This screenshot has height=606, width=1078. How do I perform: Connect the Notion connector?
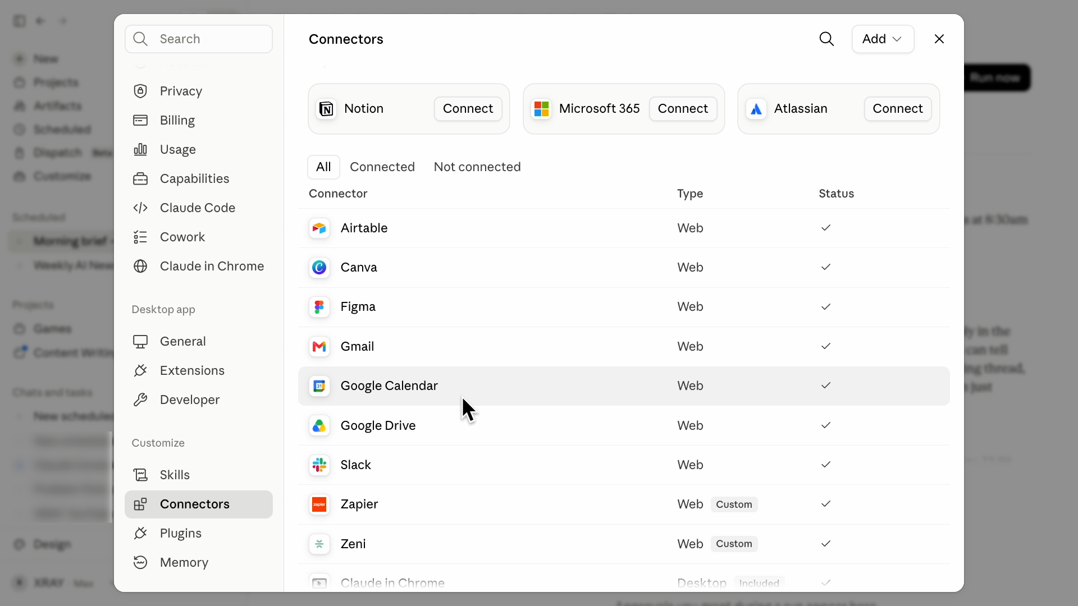coord(468,109)
